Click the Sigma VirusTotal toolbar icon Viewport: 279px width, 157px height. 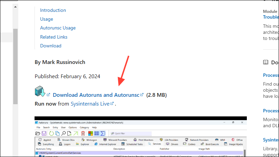tap(103, 133)
